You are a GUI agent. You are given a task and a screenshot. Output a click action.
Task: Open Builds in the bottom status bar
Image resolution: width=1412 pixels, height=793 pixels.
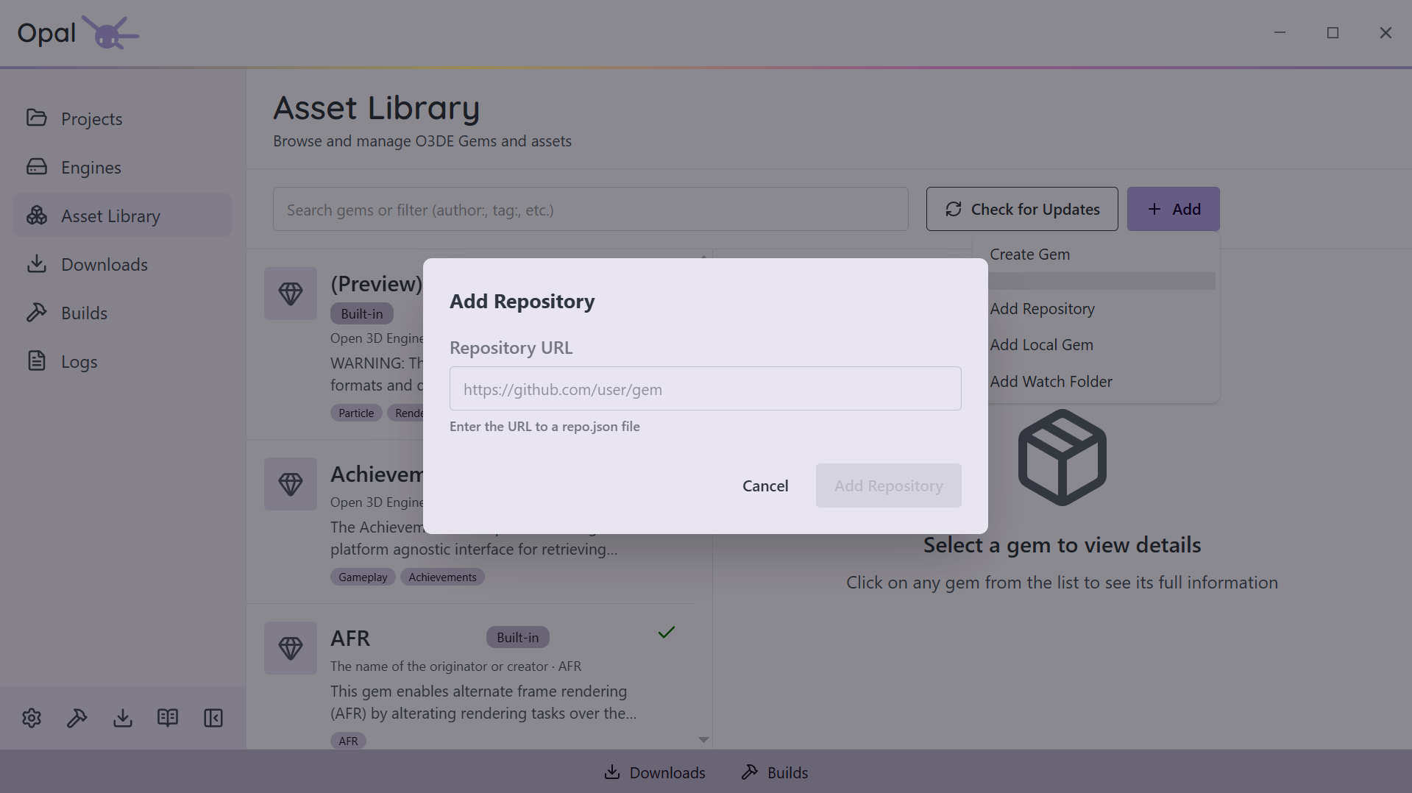pyautogui.click(x=774, y=772)
